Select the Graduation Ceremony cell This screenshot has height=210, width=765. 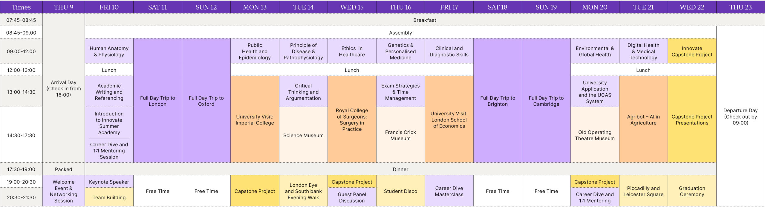pyautogui.click(x=692, y=191)
